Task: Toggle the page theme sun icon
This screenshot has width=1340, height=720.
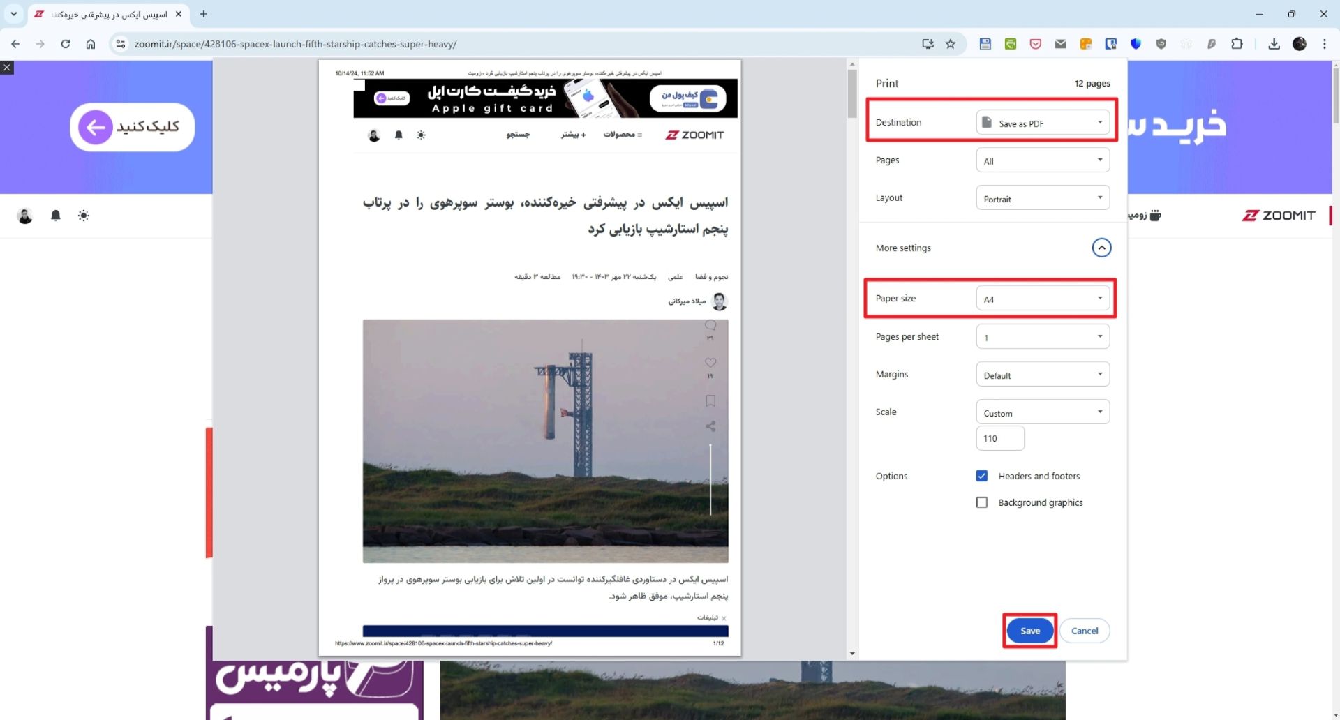Action: 84,216
